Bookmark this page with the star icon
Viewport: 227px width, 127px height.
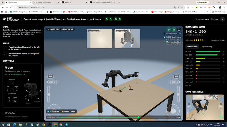coord(182,7)
